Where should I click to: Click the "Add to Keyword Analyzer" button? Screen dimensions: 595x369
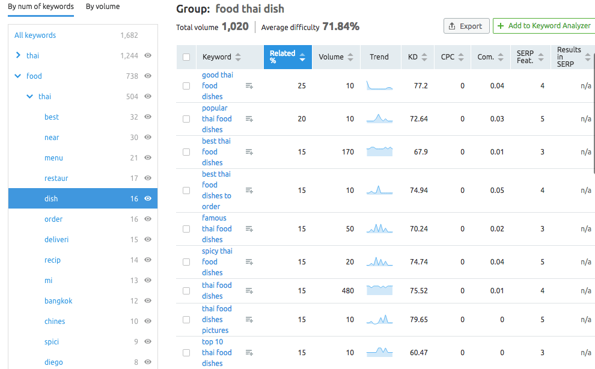[x=543, y=26]
